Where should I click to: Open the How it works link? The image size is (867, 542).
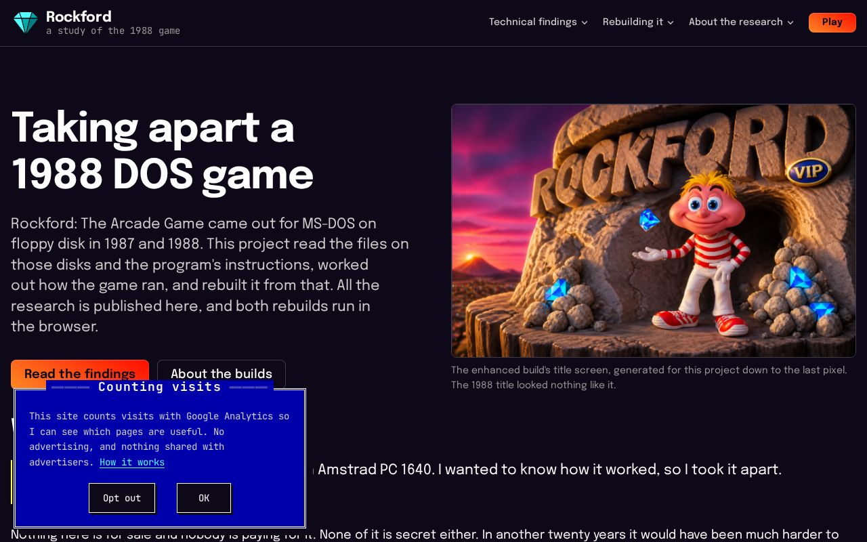coord(132,462)
